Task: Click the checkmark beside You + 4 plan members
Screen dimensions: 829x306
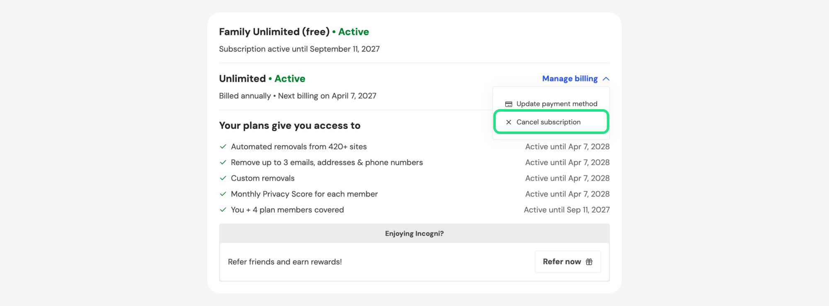Action: [223, 210]
